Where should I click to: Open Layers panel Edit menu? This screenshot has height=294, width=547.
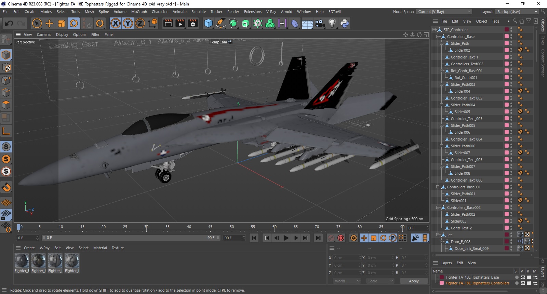(x=460, y=263)
